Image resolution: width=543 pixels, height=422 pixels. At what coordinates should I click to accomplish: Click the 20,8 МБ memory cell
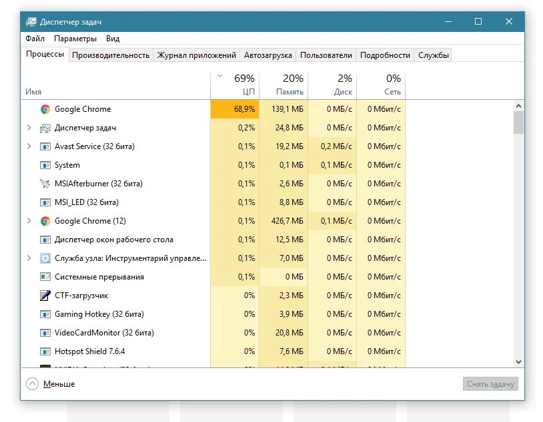click(x=284, y=333)
